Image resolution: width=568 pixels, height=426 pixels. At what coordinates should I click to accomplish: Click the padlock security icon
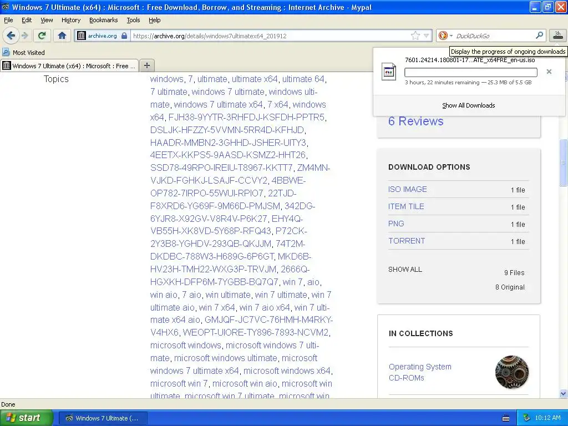click(x=124, y=35)
